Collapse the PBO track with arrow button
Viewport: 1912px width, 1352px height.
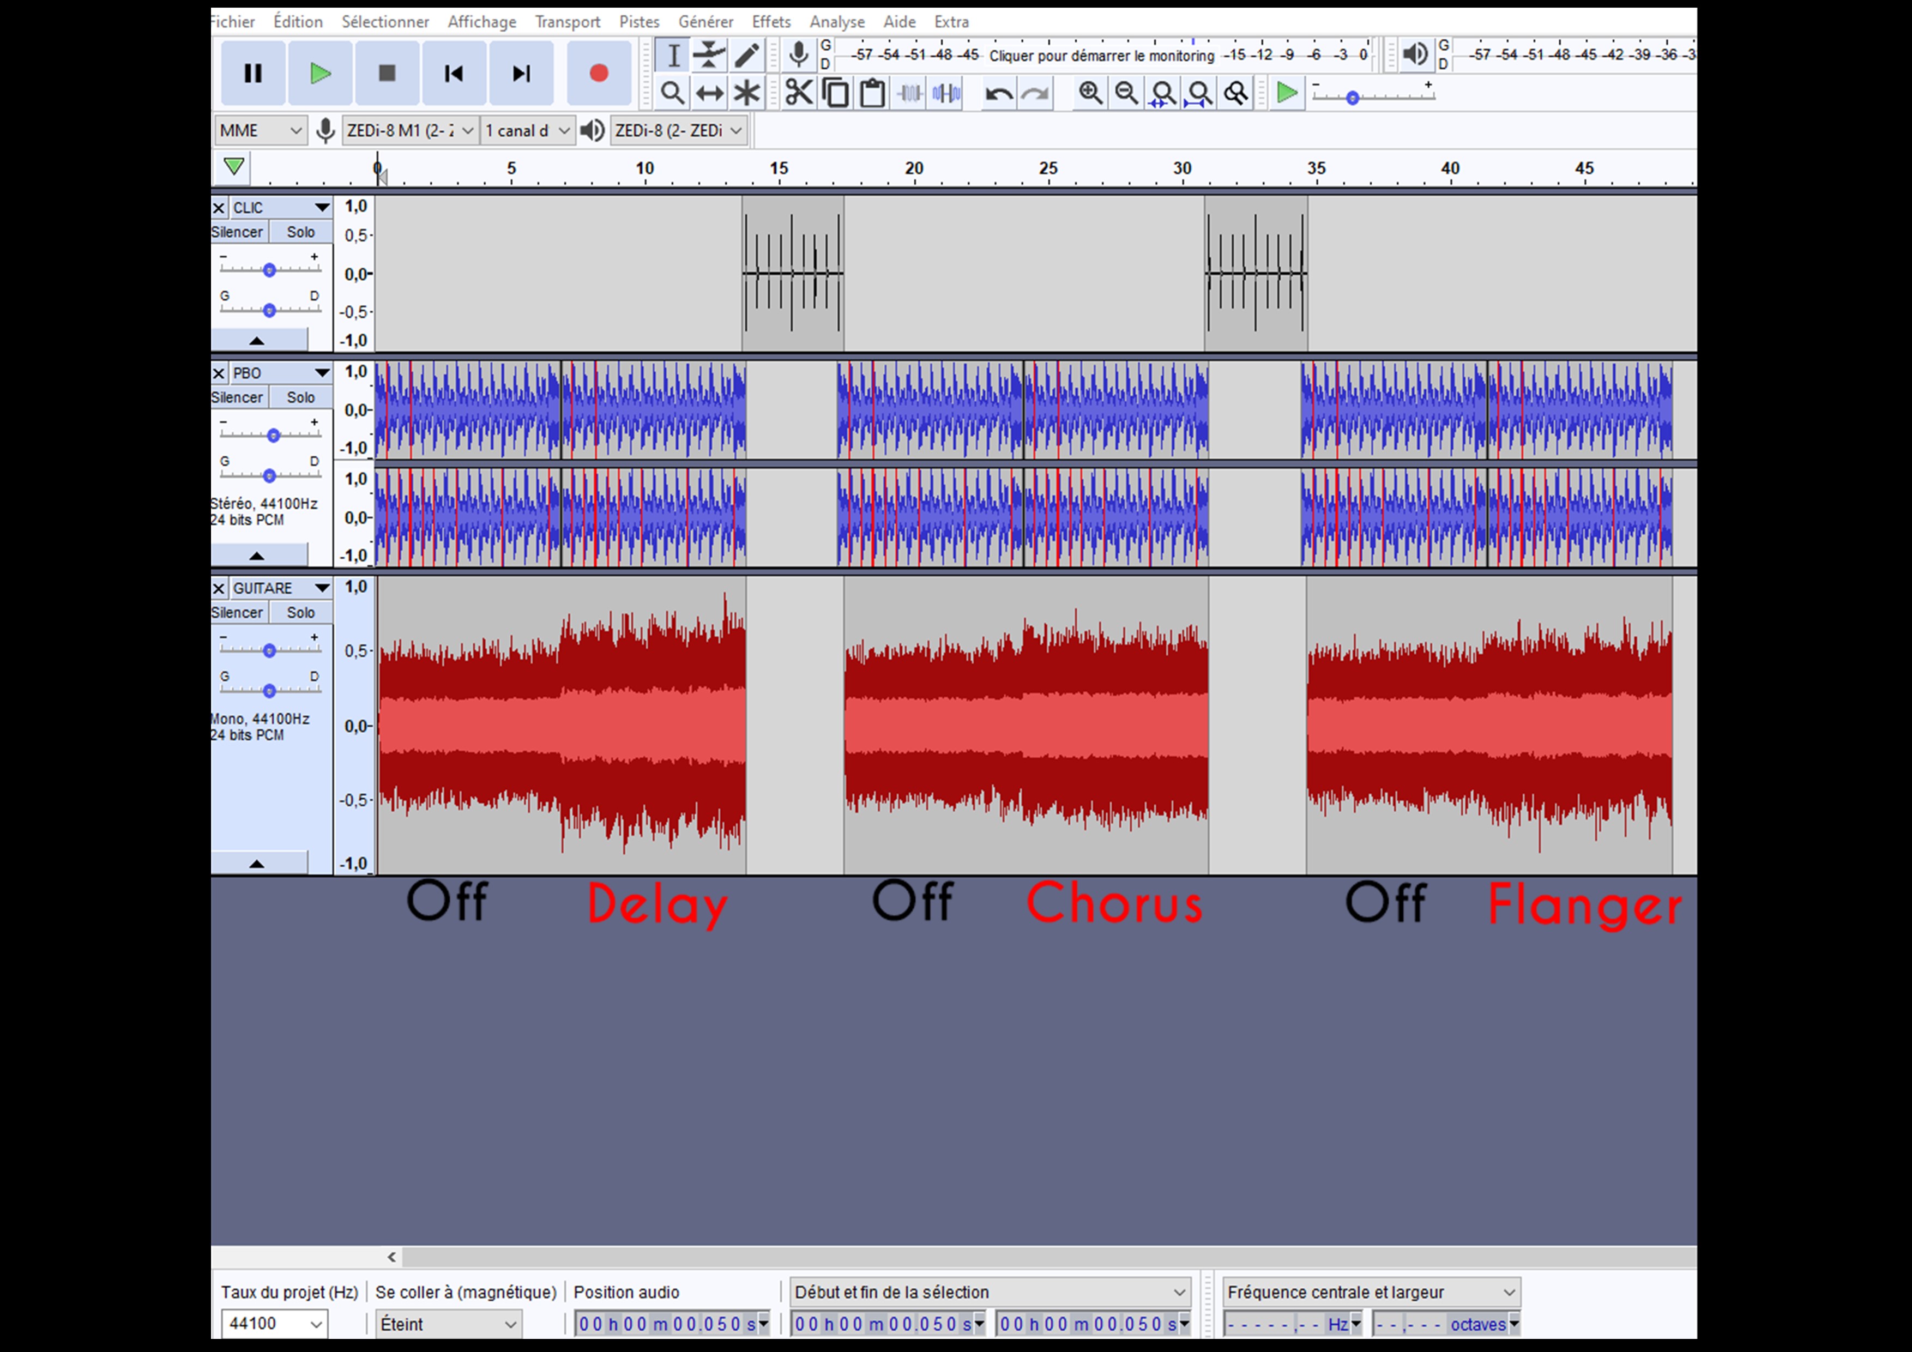pos(257,556)
